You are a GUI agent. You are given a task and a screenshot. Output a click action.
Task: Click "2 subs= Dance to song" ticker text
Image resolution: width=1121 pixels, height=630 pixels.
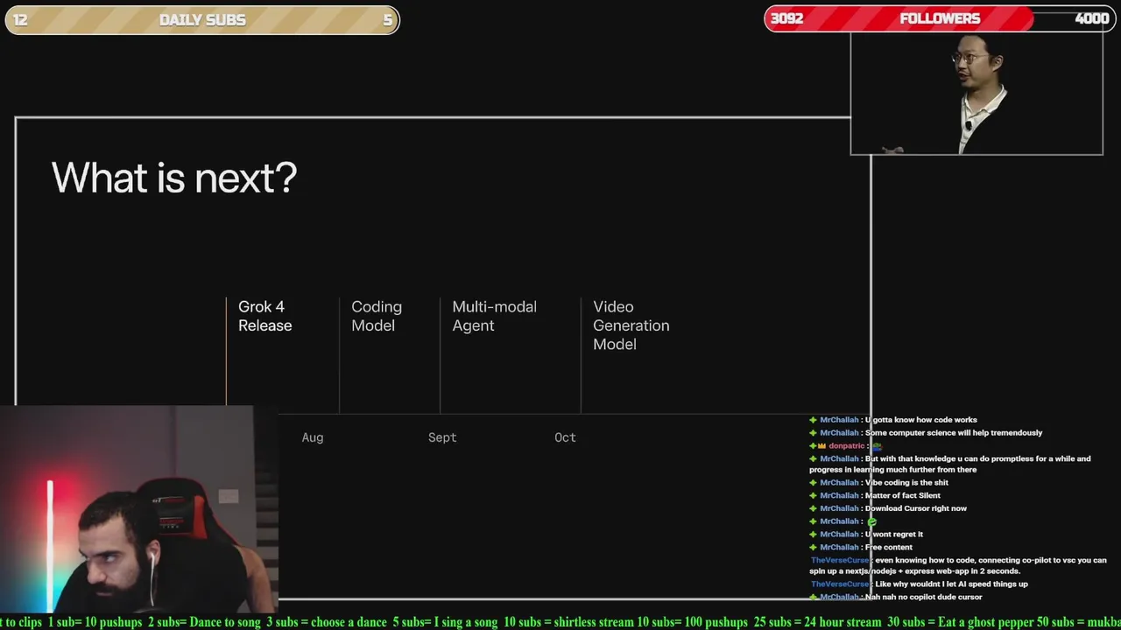[x=204, y=622]
